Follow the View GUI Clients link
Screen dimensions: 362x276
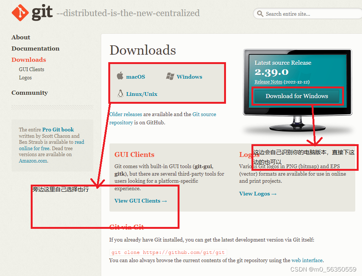click(141, 201)
